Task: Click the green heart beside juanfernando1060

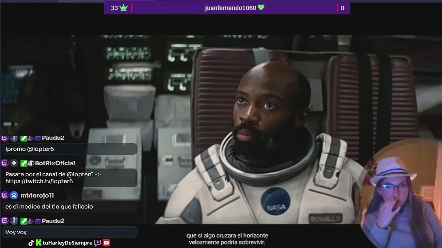Action: pos(261,8)
